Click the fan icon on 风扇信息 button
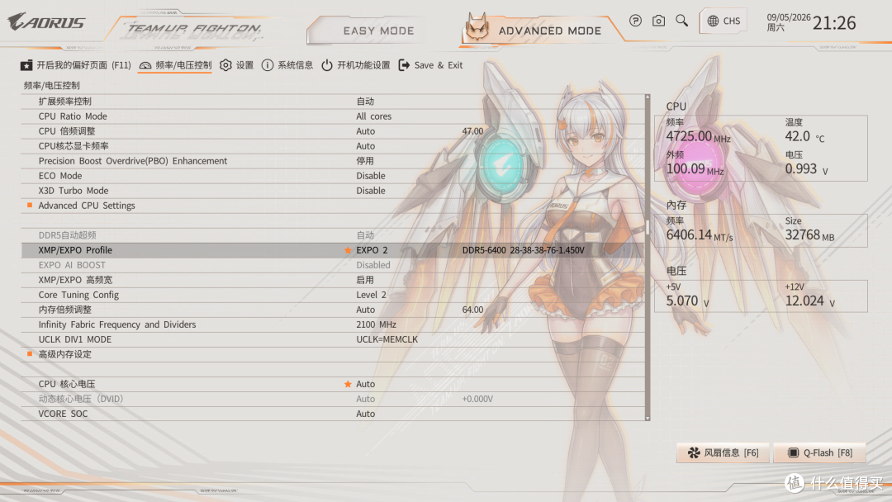Viewport: 892px width, 502px height. click(694, 452)
